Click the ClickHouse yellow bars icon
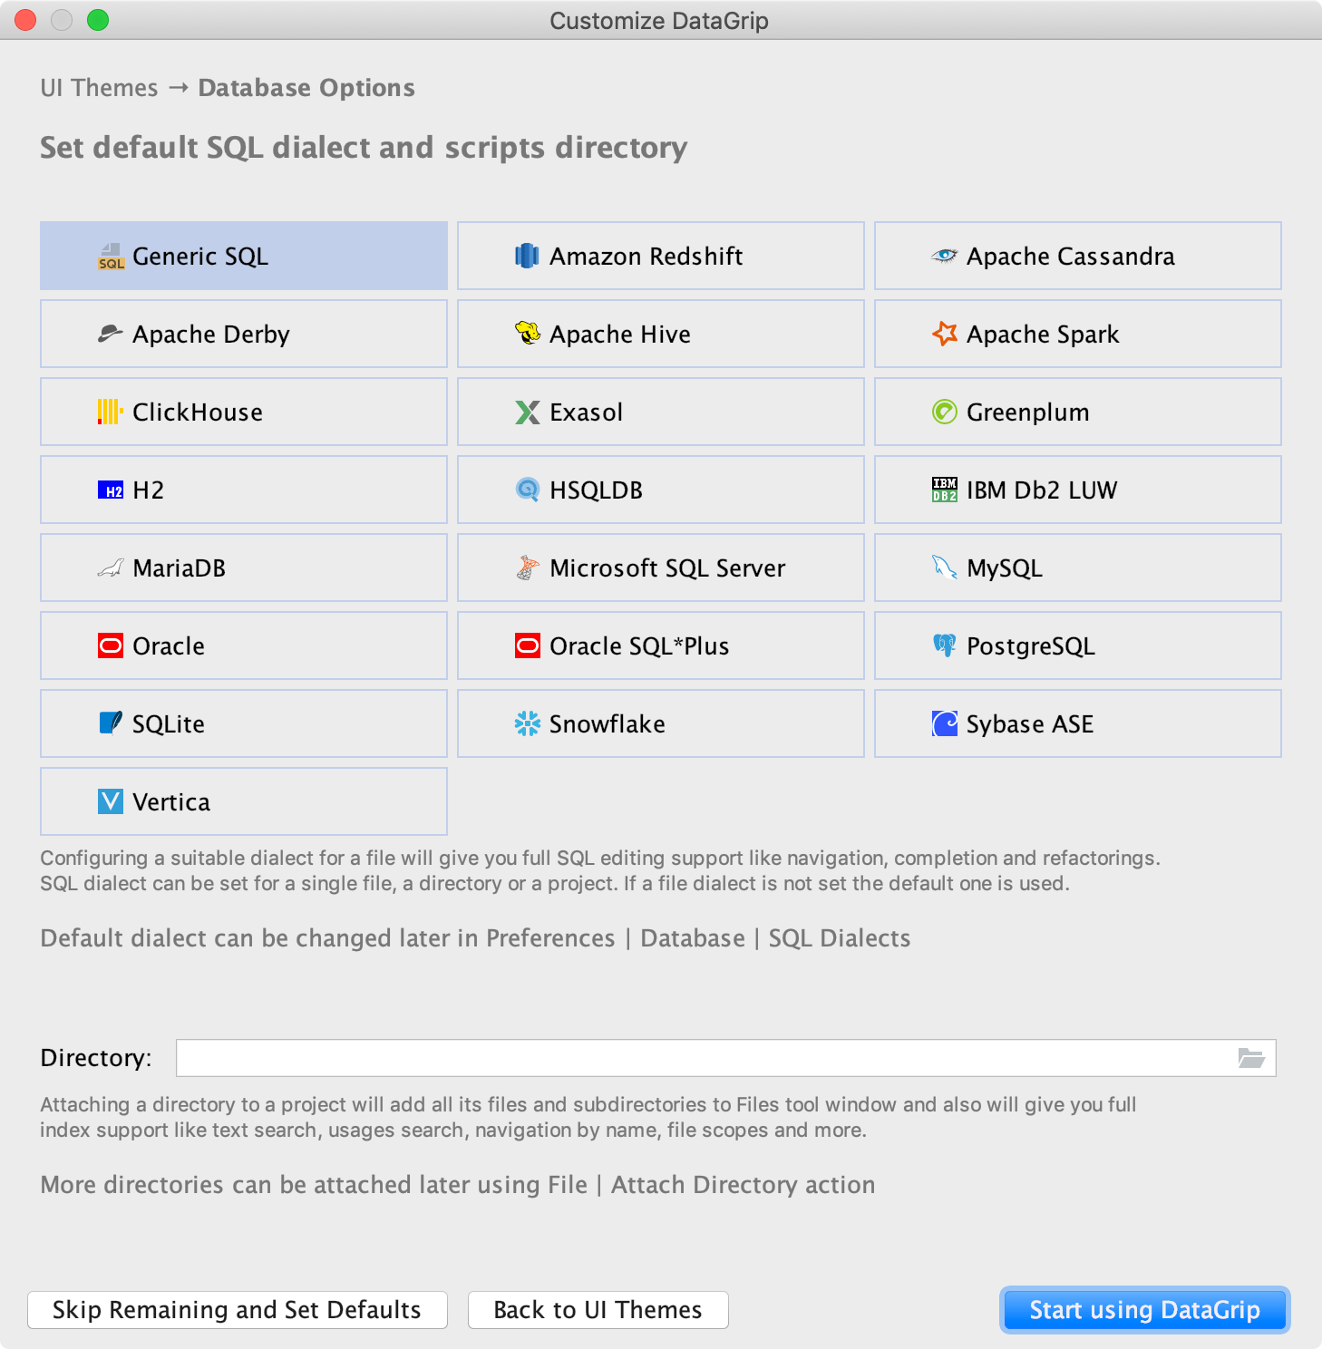Image resolution: width=1322 pixels, height=1349 pixels. click(x=110, y=412)
